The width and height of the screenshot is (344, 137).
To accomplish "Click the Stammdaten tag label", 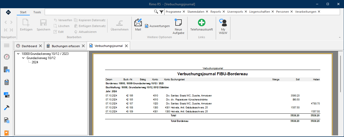I will [196, 12].
